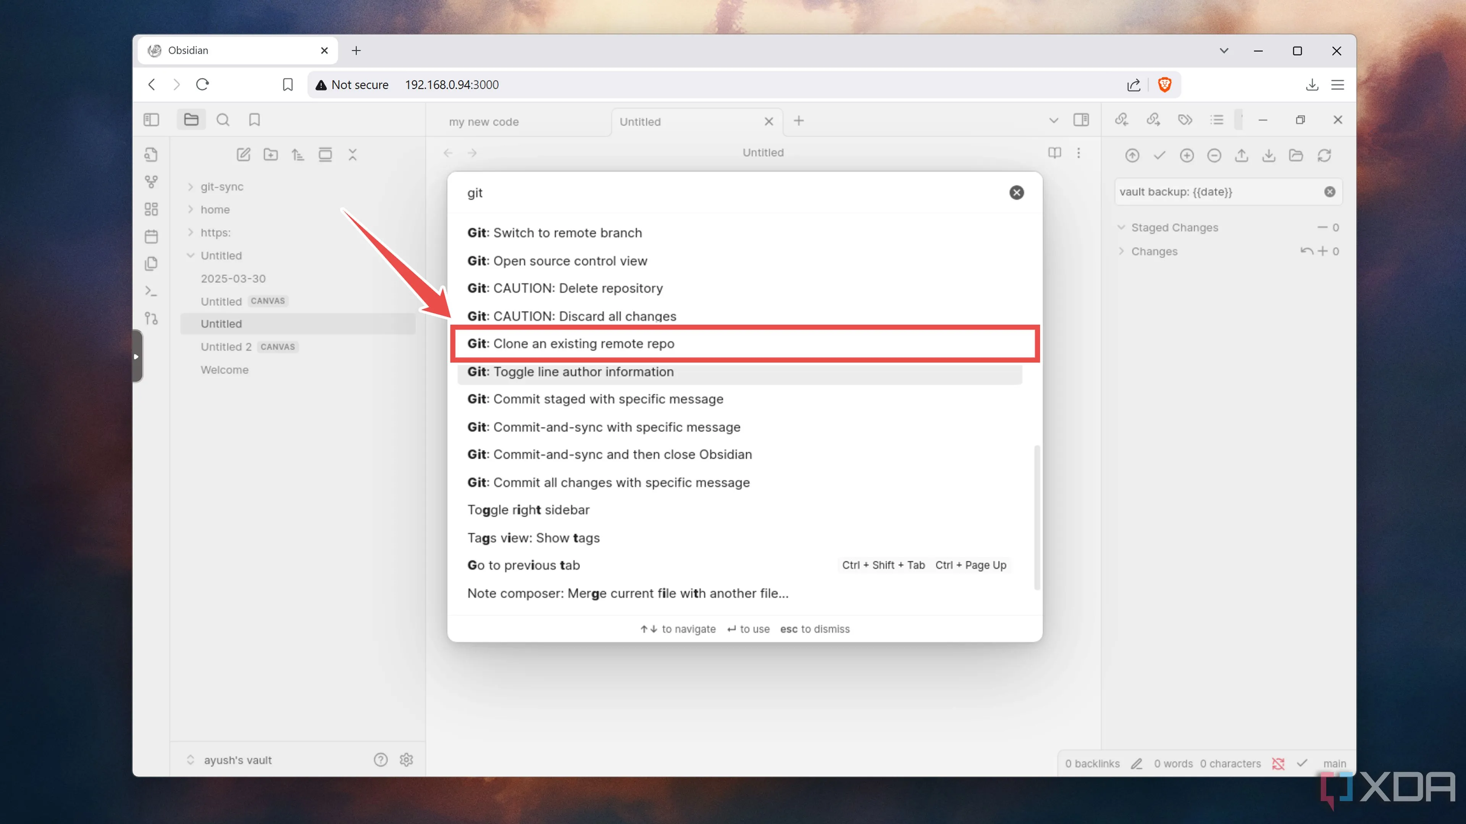This screenshot has height=824, width=1466.
Task: Run Git: Switch to remote branch
Action: 740,233
